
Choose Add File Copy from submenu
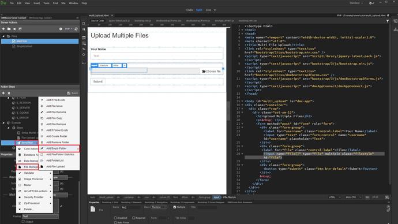click(59, 118)
